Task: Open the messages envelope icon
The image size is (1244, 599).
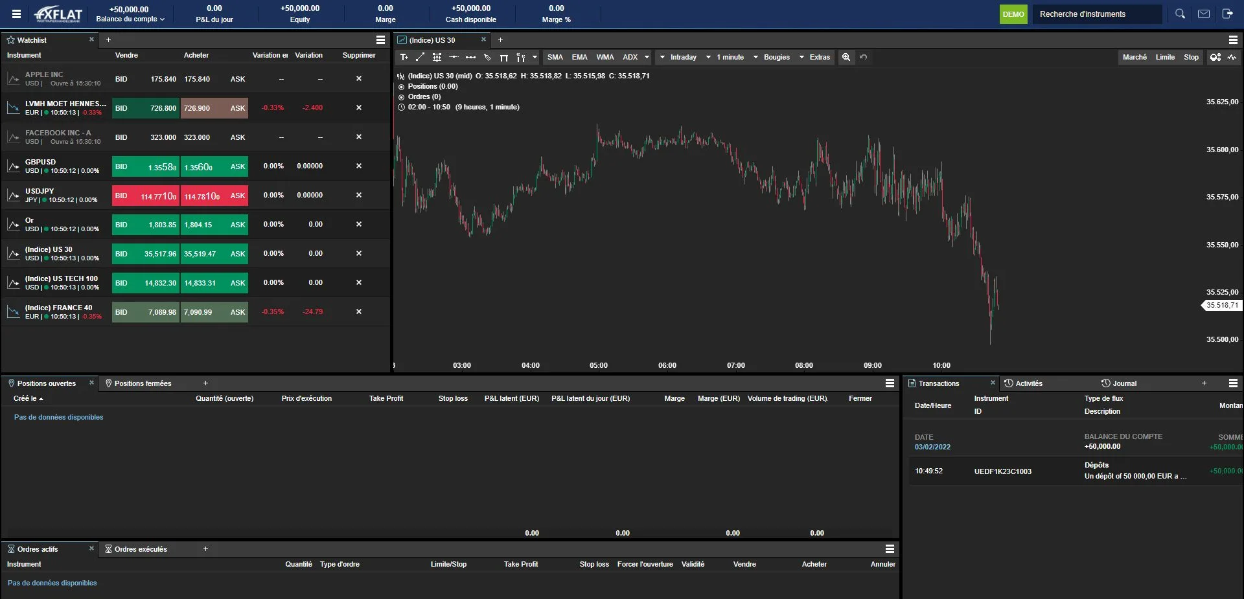Action: 1204,14
